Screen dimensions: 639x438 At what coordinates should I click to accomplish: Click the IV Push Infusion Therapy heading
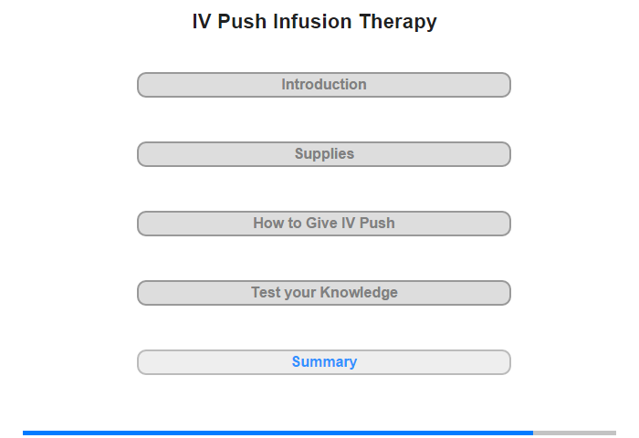click(x=314, y=22)
